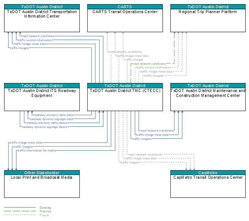
Task: Click blue 'road network conditions' label below Transportation Information Center
Action: tap(38, 36)
